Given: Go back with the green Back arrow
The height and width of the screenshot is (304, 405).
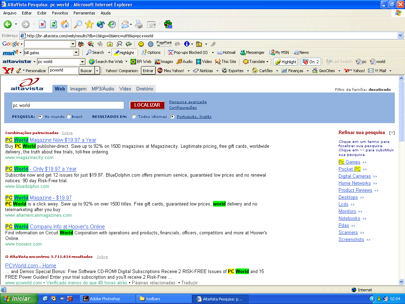Looking at the screenshot, I should [7, 24].
